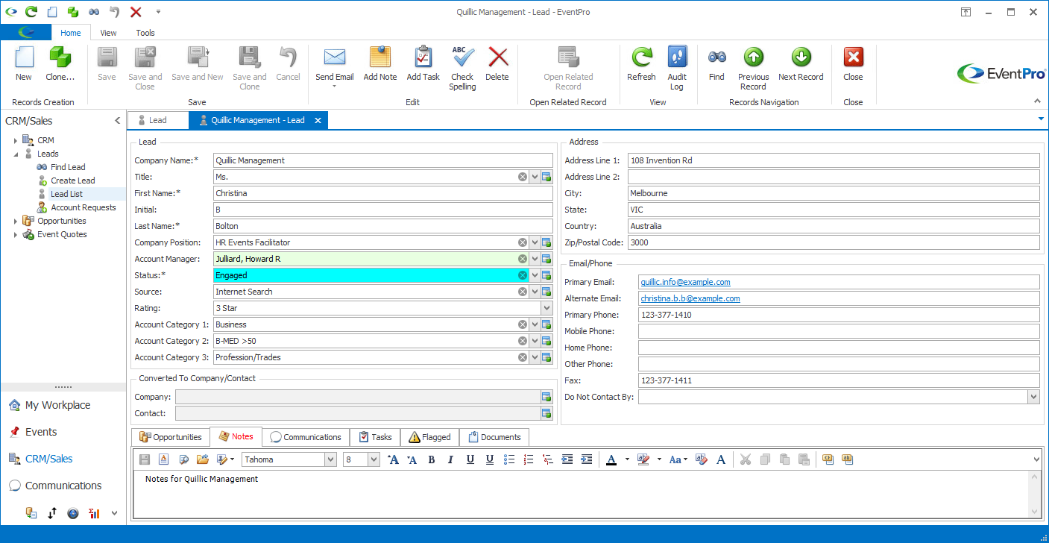Click the ribbon Close button icon

tap(853, 57)
